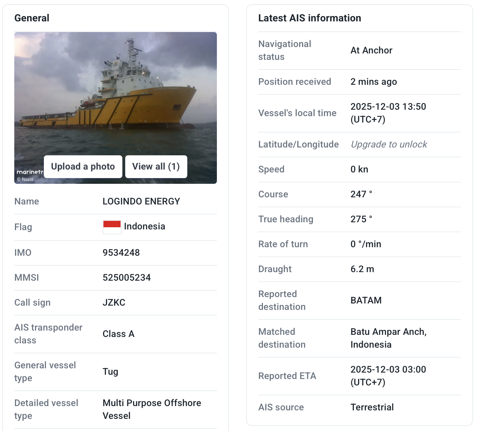Click the Class A transponder value
The height and width of the screenshot is (431, 488).
pyautogui.click(x=118, y=334)
